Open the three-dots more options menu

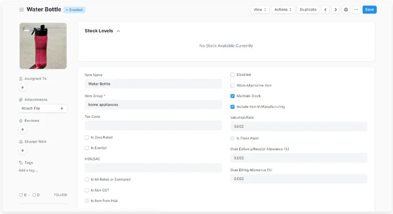pos(356,10)
